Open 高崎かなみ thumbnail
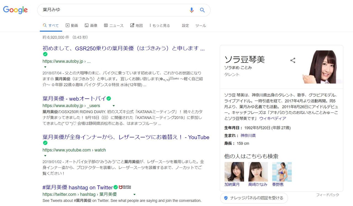The height and width of the screenshot is (206, 353). (x=258, y=172)
